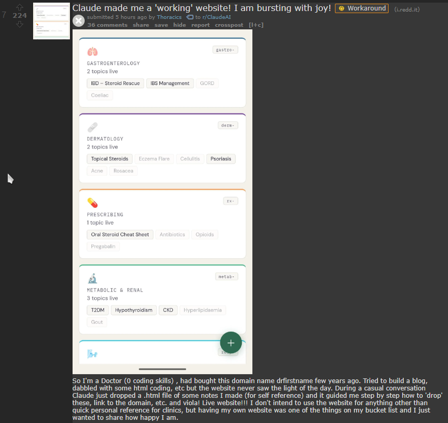Select the GORD topic chip
This screenshot has height=423, width=448.
[x=207, y=83]
